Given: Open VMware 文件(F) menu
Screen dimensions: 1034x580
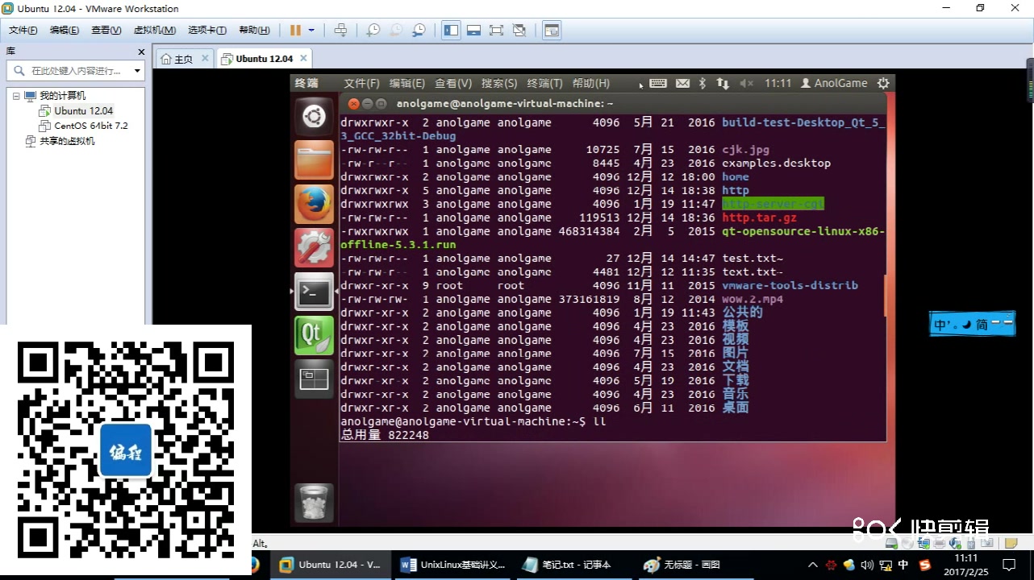Looking at the screenshot, I should [x=23, y=30].
